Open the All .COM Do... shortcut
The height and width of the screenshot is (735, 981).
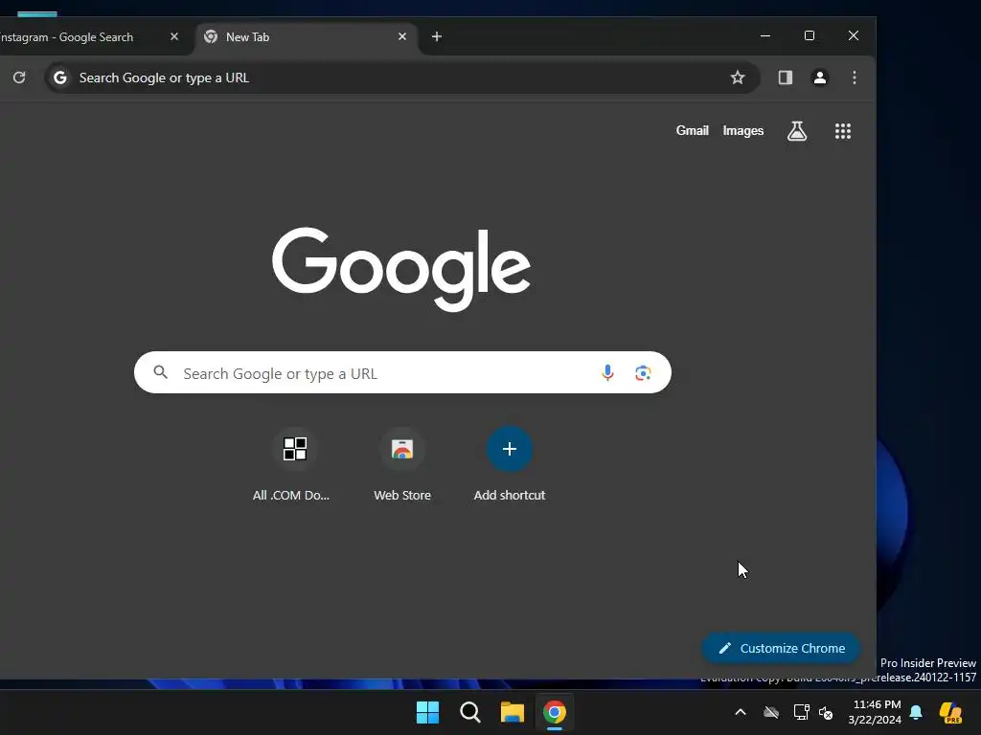pyautogui.click(x=291, y=465)
